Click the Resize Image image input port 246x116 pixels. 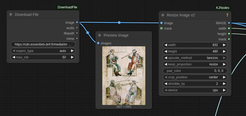click(161, 23)
